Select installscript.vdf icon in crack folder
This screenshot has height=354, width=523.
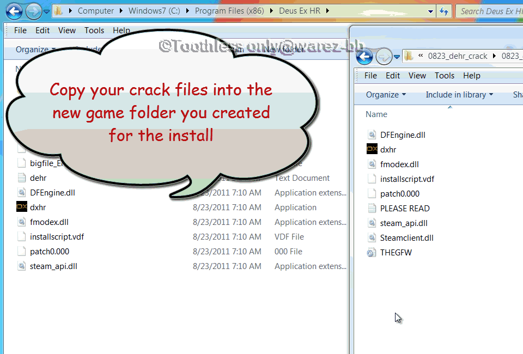[372, 179]
